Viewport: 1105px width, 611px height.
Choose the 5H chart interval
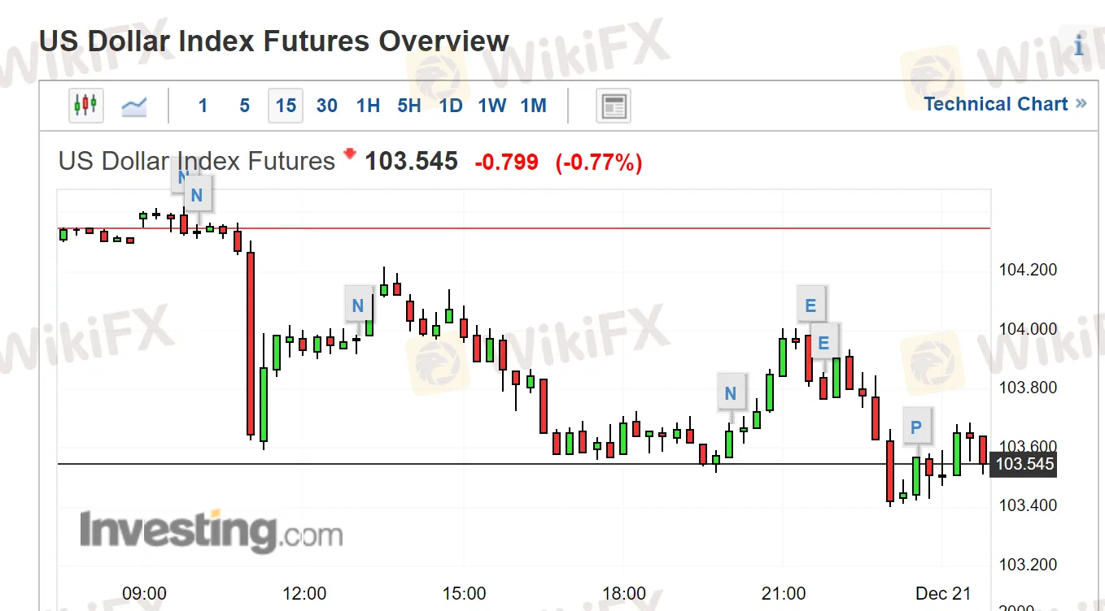(409, 106)
